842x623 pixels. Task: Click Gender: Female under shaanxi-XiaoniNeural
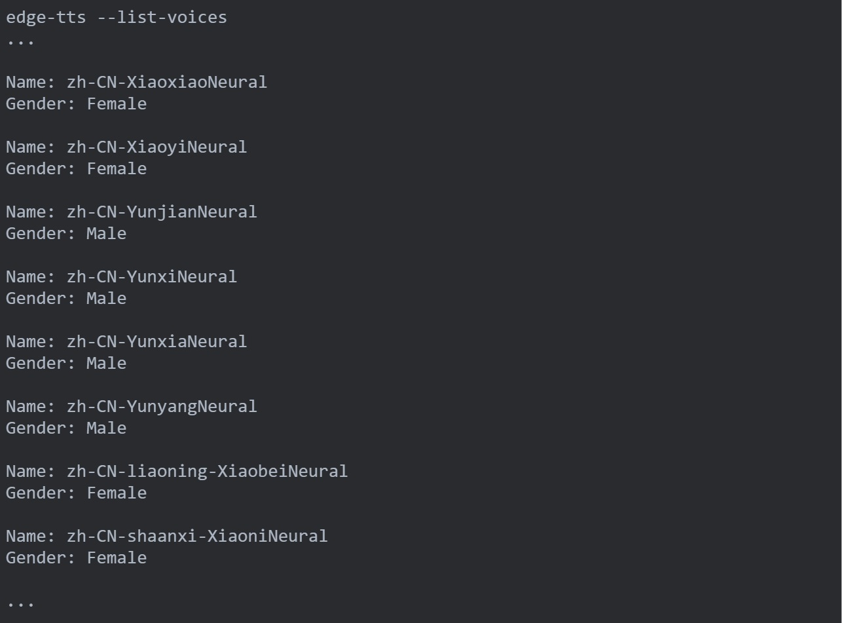coord(77,557)
